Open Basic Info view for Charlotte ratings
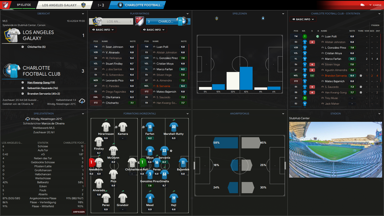384x216 pixels. [x=154, y=30]
